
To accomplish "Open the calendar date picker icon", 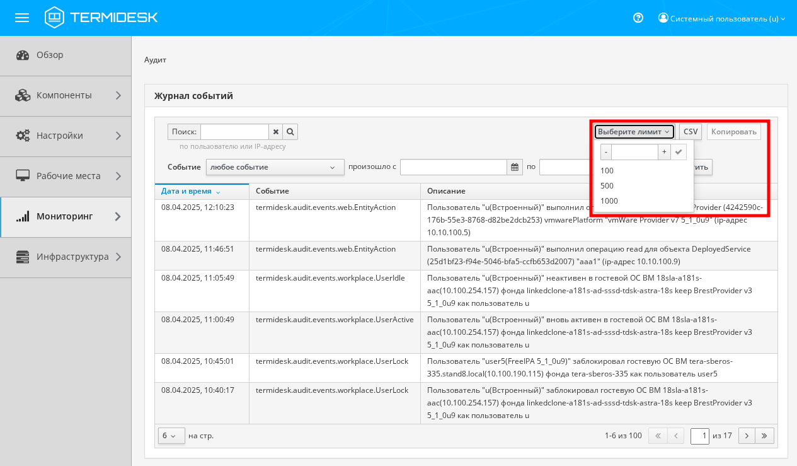I will point(515,167).
